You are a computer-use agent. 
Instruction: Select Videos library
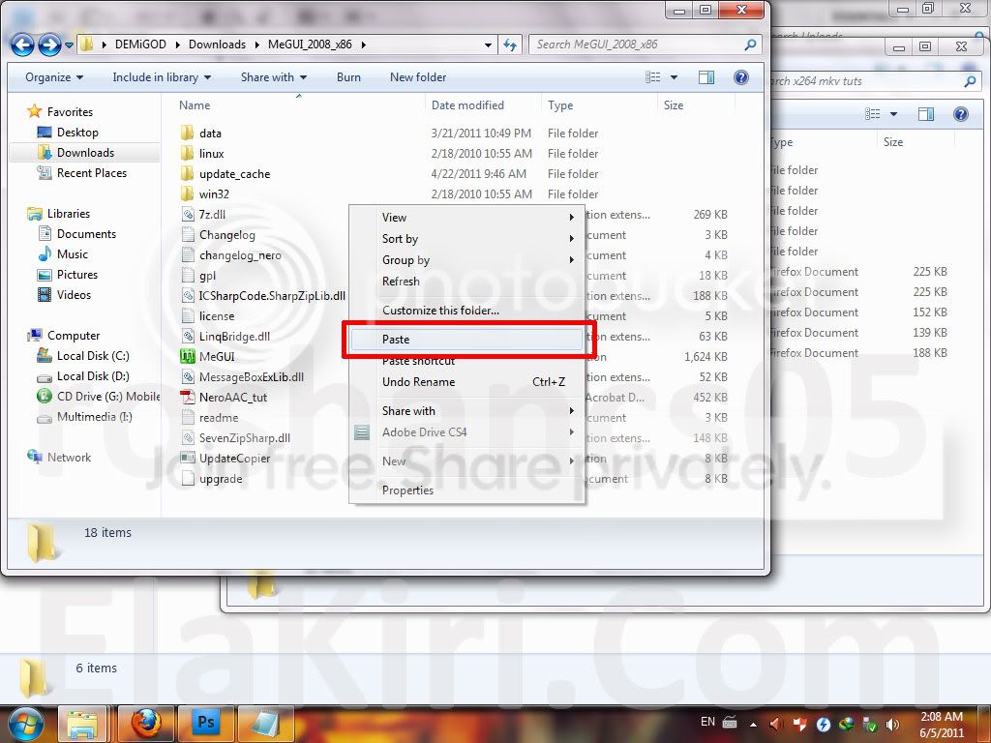[x=74, y=294]
